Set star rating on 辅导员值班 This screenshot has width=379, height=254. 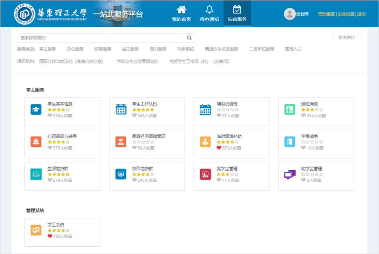tap(227, 110)
